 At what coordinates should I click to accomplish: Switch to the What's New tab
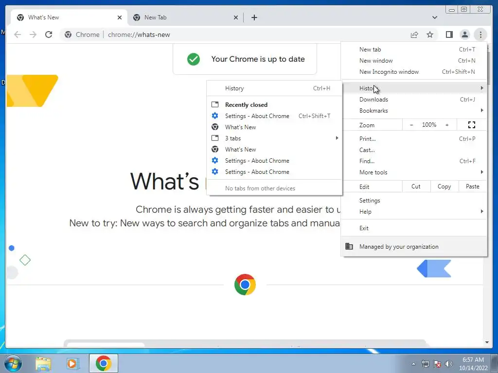[69, 17]
